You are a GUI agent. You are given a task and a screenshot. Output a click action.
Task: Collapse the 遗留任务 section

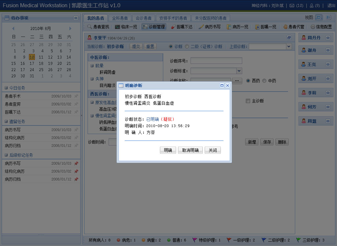6,122
